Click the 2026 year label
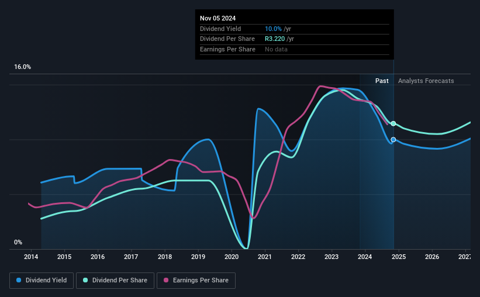Image resolution: width=480 pixels, height=297 pixels. (x=432, y=257)
